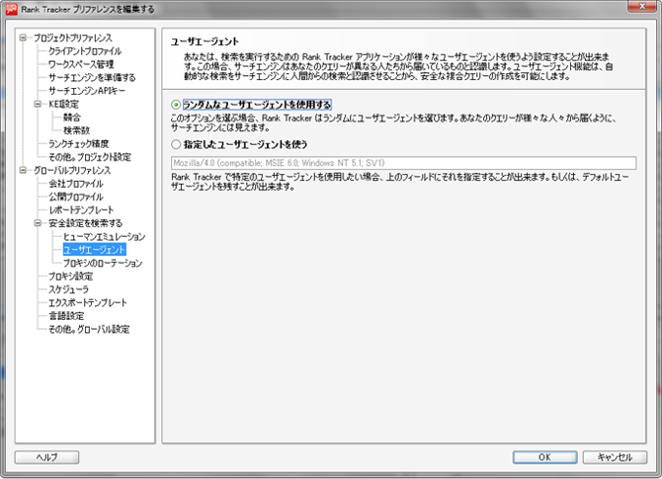Click the ユーザエージェント panel heading
The image size is (662, 479).
(205, 41)
